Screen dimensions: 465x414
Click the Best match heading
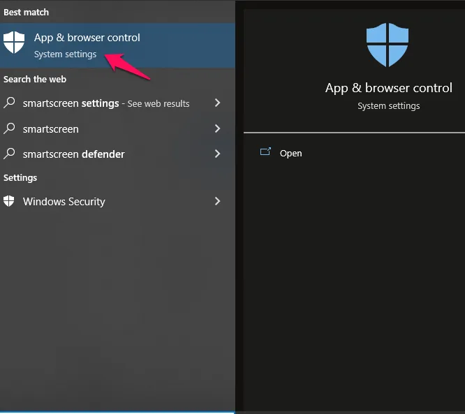[x=26, y=12]
